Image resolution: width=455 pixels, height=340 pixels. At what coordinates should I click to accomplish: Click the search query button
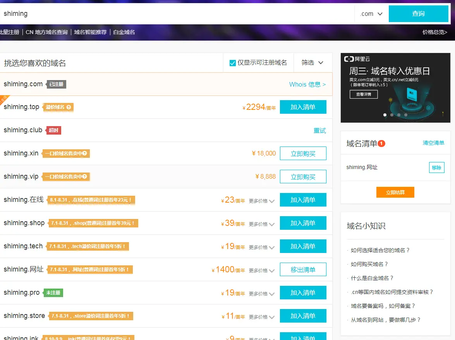(418, 14)
